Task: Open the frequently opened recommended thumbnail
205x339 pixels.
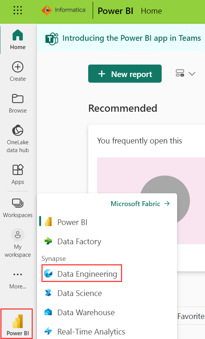Action: (151, 200)
